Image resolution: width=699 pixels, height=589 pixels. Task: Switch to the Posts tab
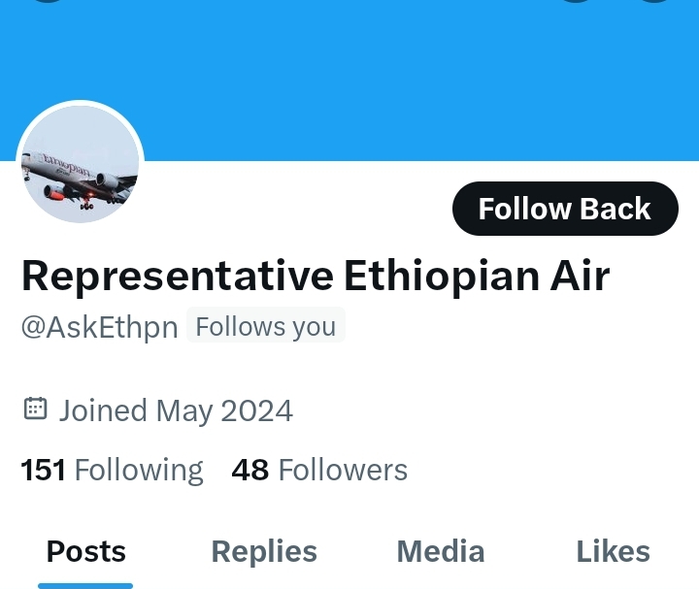pos(86,551)
